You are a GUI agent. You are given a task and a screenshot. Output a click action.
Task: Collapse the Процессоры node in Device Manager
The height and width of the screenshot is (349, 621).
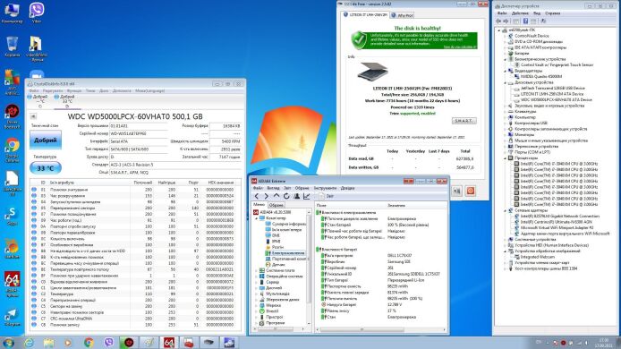(x=506, y=158)
